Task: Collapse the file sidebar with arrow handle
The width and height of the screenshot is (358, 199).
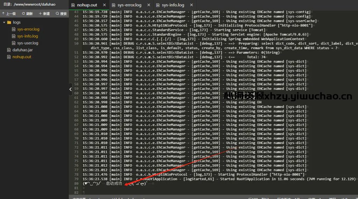Action: click(x=70, y=89)
